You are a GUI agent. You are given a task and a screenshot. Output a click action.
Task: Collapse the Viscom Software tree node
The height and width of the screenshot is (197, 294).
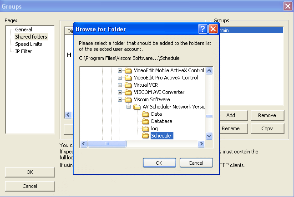(x=120, y=99)
